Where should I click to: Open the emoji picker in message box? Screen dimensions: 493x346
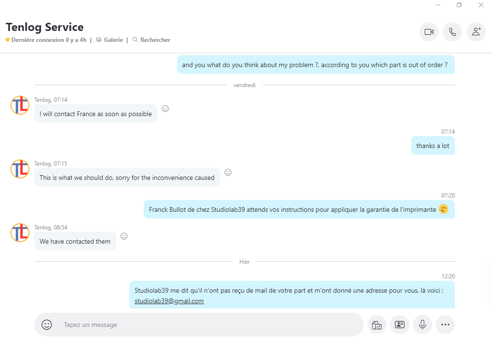(x=47, y=325)
